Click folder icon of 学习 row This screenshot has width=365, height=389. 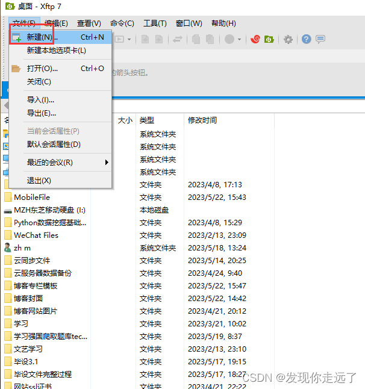[x=8, y=323]
